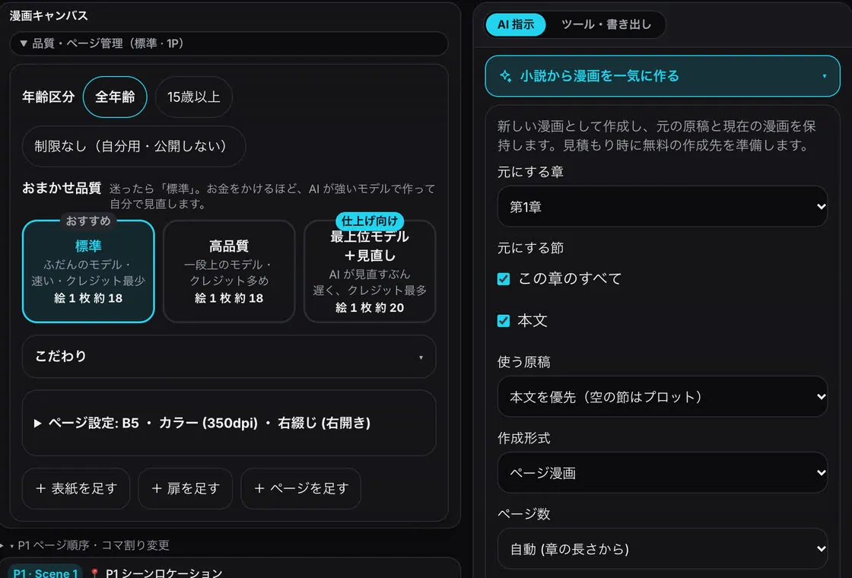The width and height of the screenshot is (852, 578).
Task: Click the P1 シーンロケーション pin icon
Action: point(94,573)
